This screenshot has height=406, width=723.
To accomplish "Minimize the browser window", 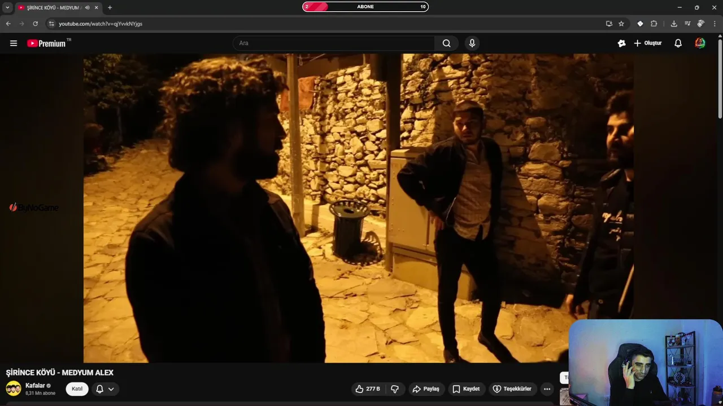I will [679, 7].
